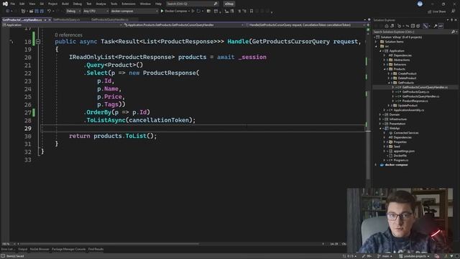Expand the DeleteProduct folder
The image size is (460, 259).
389,78
